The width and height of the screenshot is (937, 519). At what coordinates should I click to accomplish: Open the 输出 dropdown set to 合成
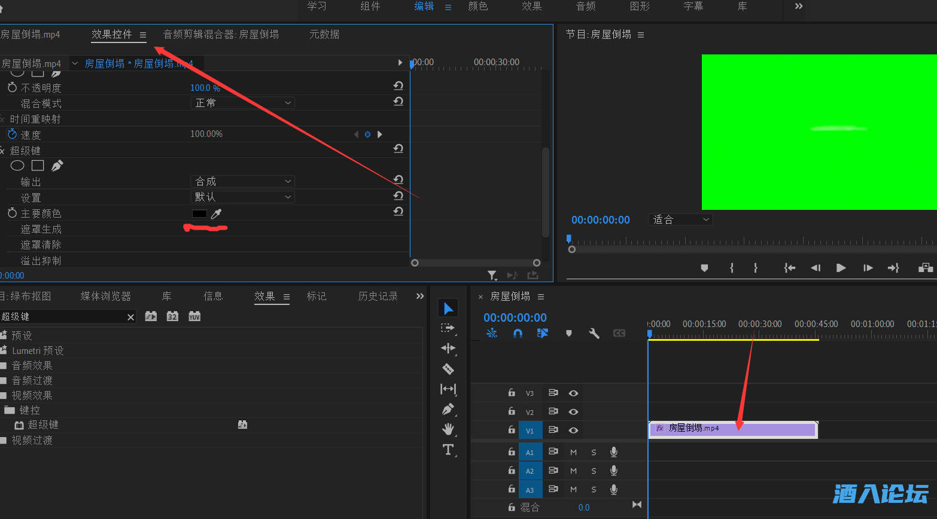pyautogui.click(x=243, y=181)
